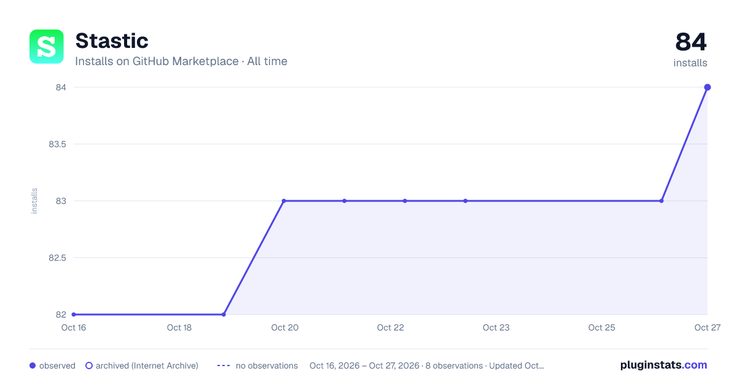Click the vertical 'installs' y-axis title
The image size is (737, 387).
pyautogui.click(x=34, y=201)
